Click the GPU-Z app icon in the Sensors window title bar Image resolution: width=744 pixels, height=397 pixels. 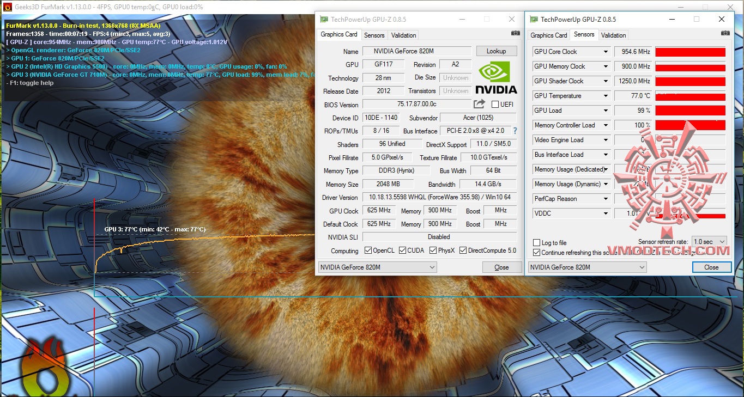click(x=533, y=20)
